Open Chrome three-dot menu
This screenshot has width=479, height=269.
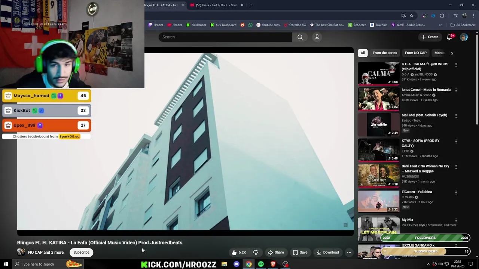(x=473, y=15)
